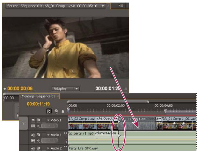Click the work area bar handle near 00:00:04:00
Viewport: 197px width, 151px height.
point(165,111)
